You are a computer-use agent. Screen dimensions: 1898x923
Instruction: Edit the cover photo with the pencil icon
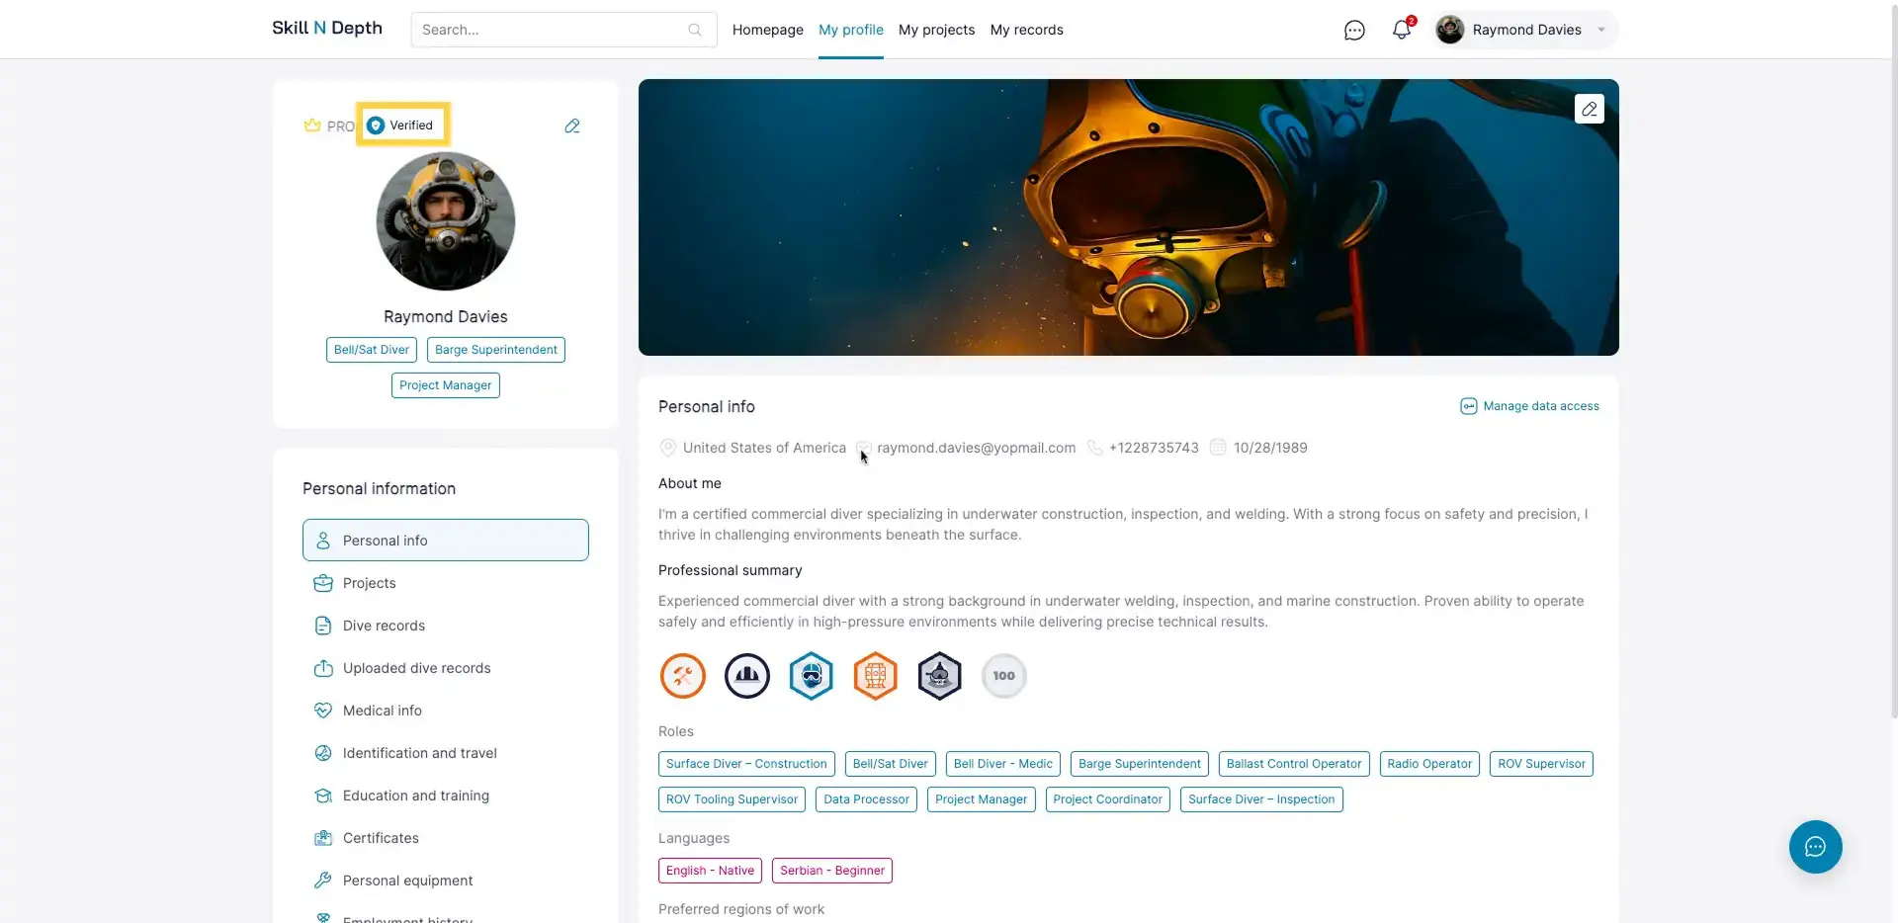click(1589, 109)
